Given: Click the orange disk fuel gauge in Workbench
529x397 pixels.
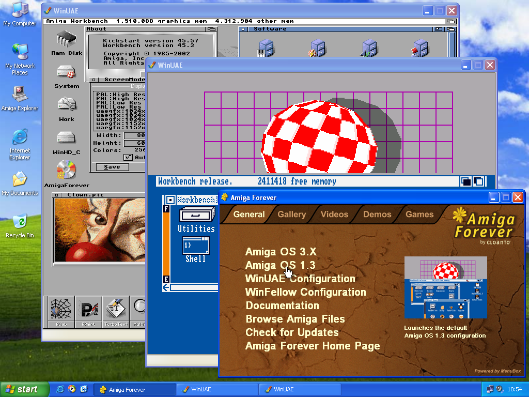Looking at the screenshot, I should (166, 244).
